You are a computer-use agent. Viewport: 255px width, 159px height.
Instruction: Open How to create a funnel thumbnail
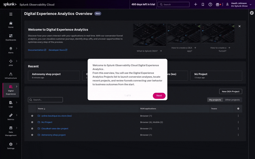(x=218, y=33)
